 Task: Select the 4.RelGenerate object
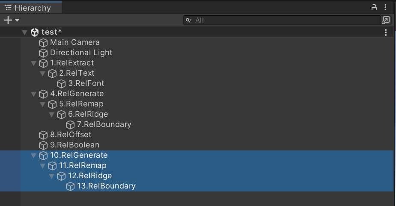pyautogui.click(x=77, y=94)
